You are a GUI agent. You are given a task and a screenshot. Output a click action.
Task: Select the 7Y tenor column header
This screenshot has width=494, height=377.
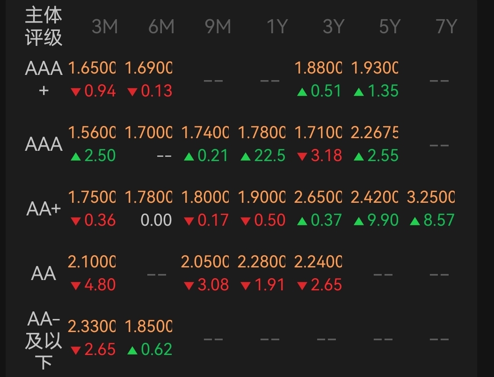pos(446,27)
